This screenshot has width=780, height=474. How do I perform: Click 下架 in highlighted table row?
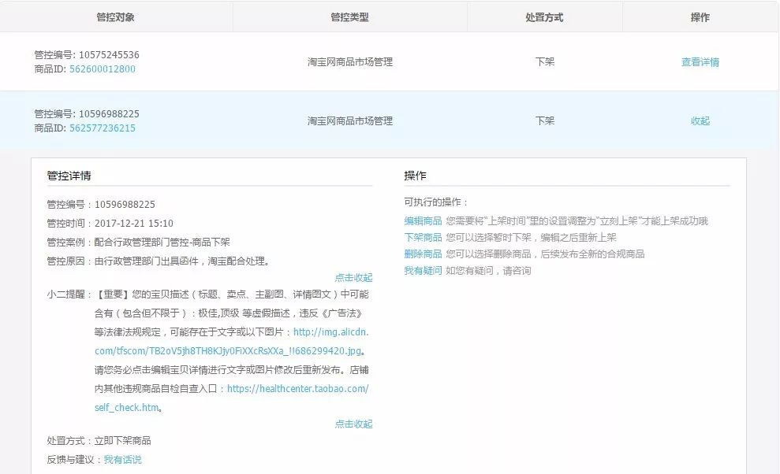point(545,120)
